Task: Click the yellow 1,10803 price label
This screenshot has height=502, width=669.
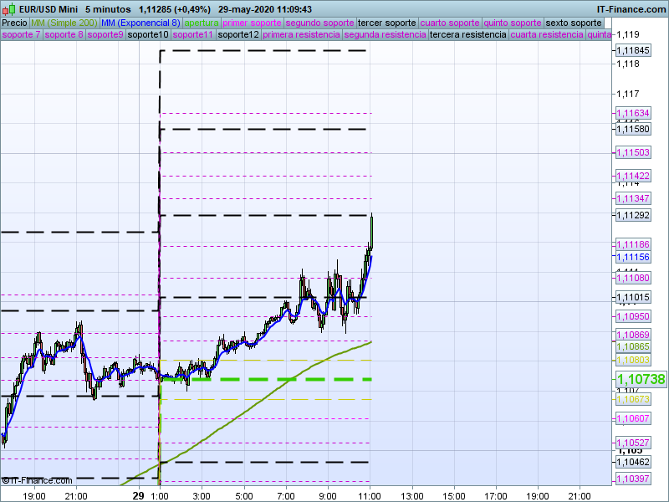Action: (x=633, y=360)
